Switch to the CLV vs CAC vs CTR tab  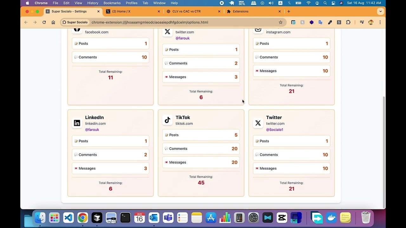[193, 11]
